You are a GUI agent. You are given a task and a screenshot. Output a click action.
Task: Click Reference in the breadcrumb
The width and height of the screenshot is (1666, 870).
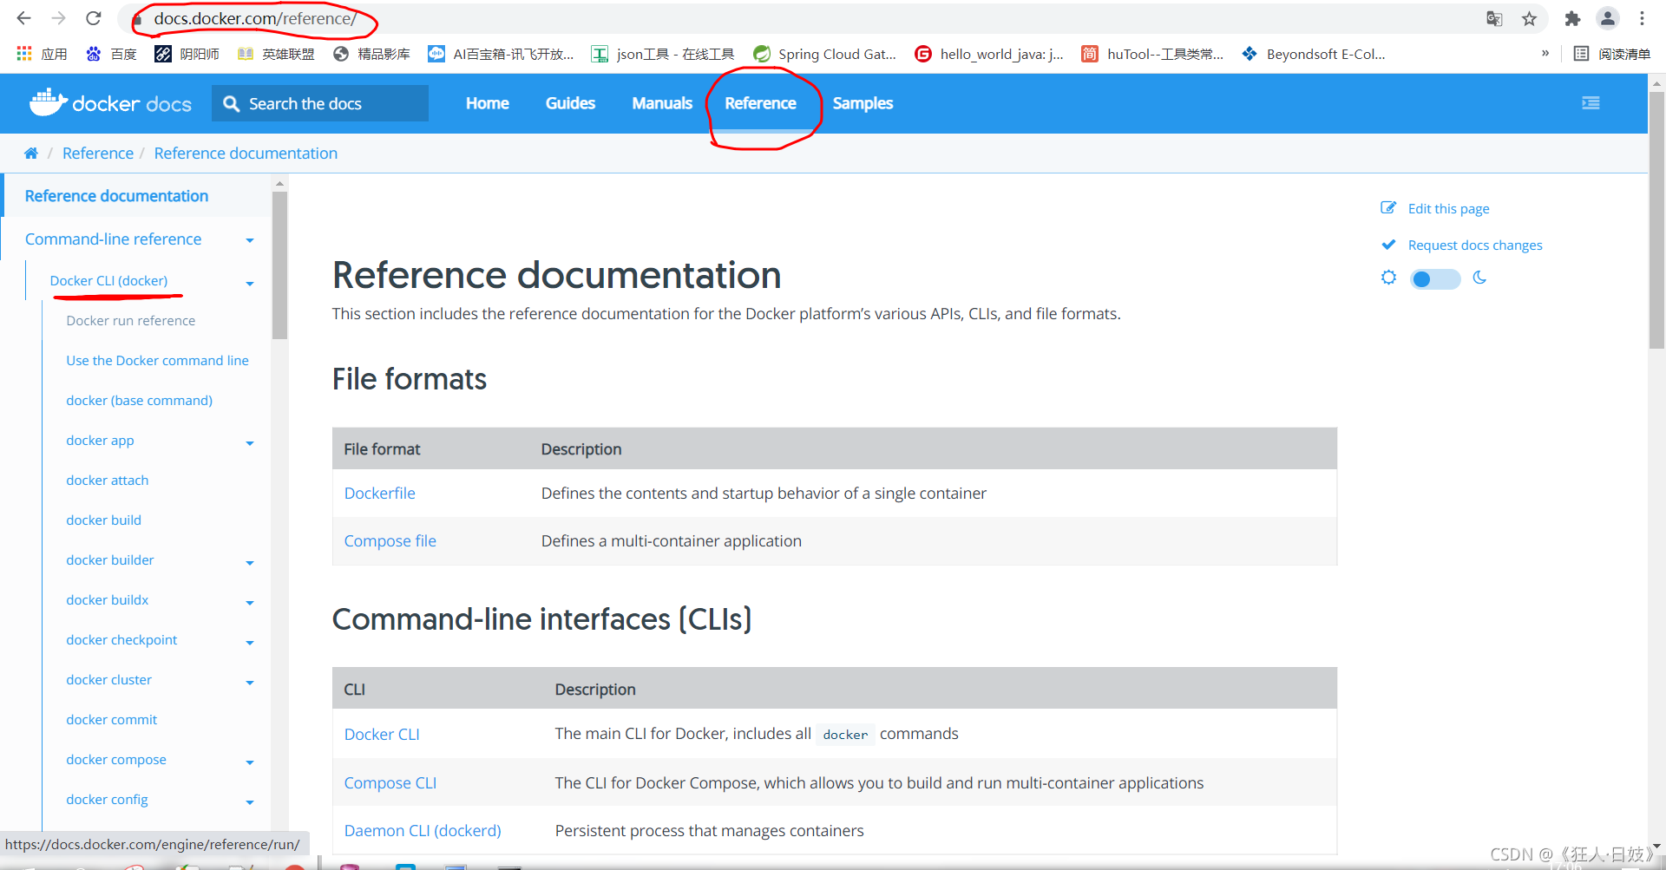(98, 154)
